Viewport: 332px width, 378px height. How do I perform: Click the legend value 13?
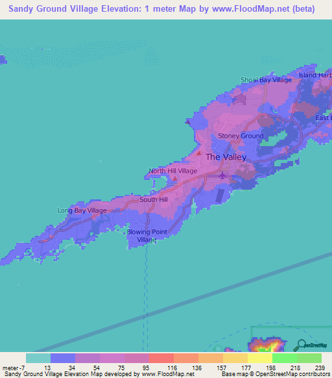[47, 368]
